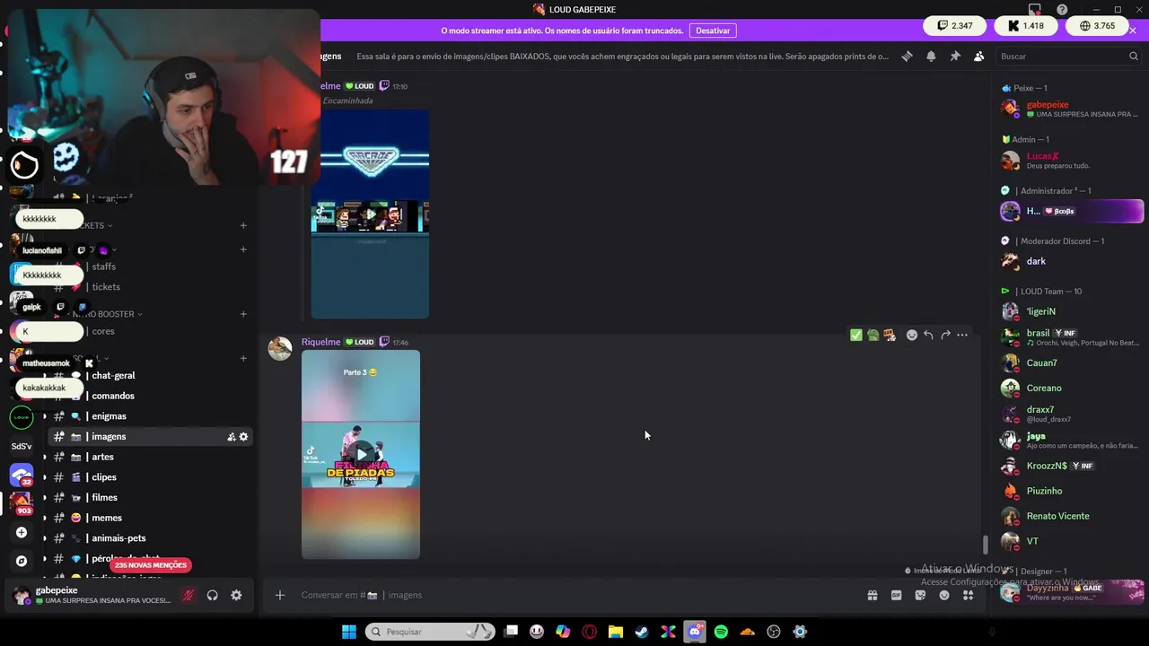Open member LucasX in member list
This screenshot has height=646, width=1149.
(x=1072, y=161)
